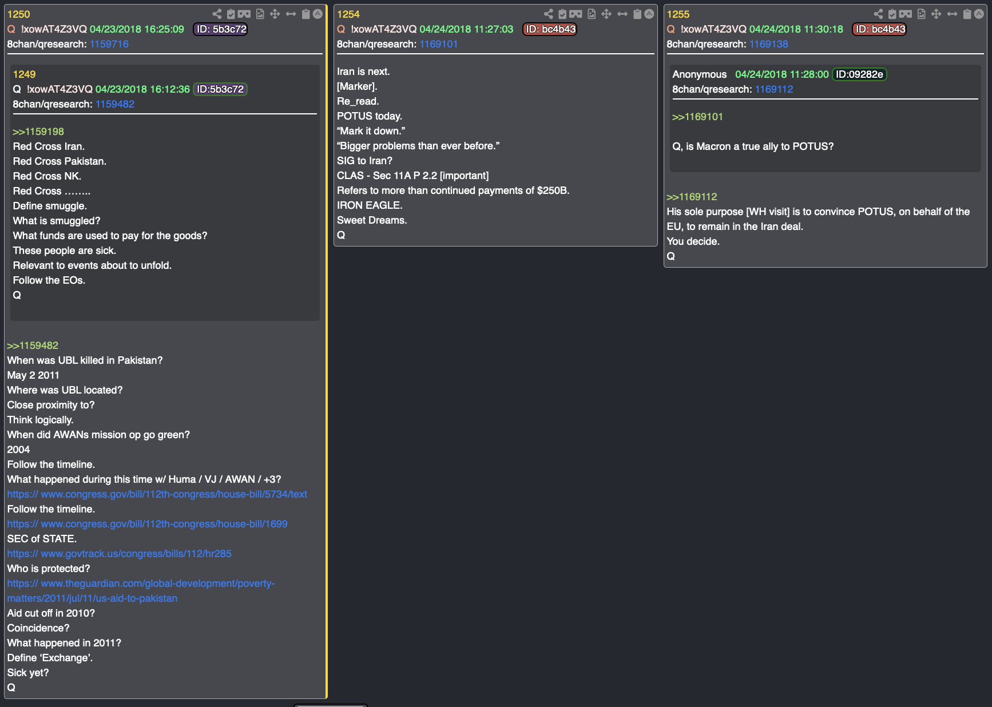
Task: Click orange Q symbol on post 1255
Action: coord(671,29)
